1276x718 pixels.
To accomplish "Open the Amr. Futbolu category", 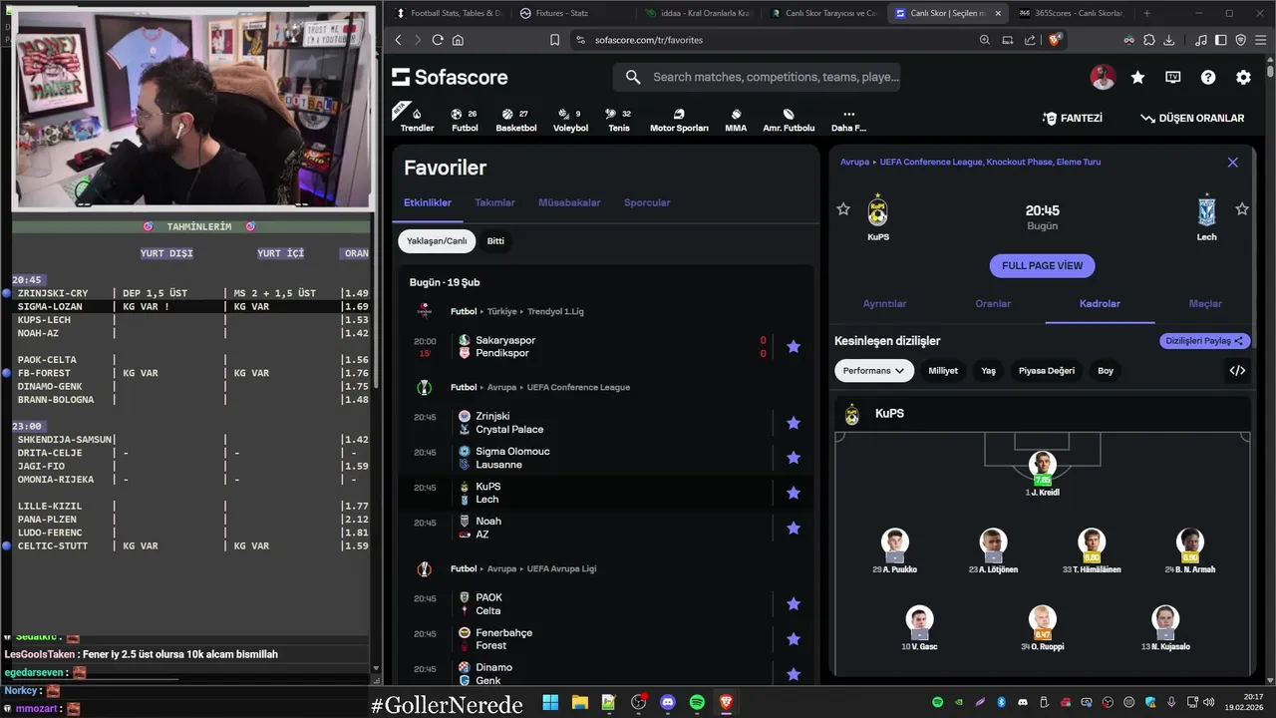I will coord(789,120).
